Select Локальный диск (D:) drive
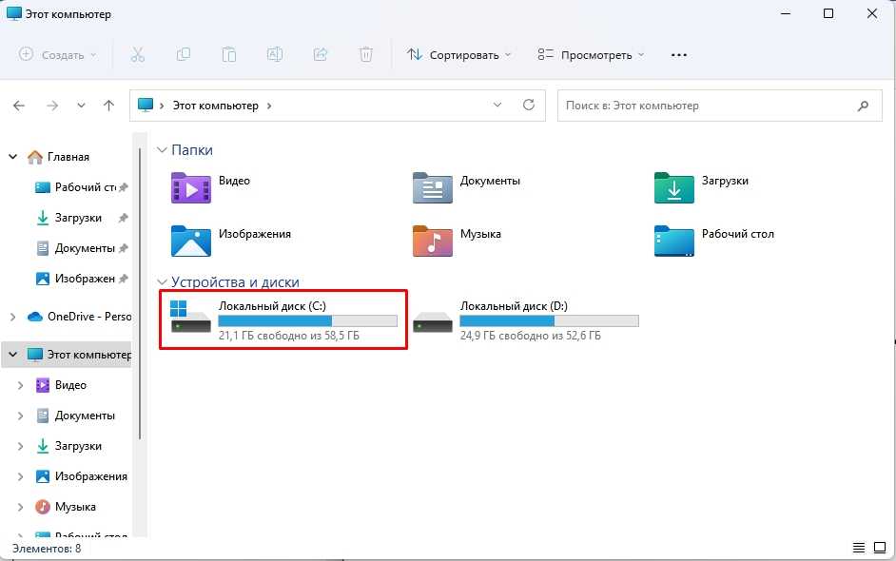 tap(526, 321)
